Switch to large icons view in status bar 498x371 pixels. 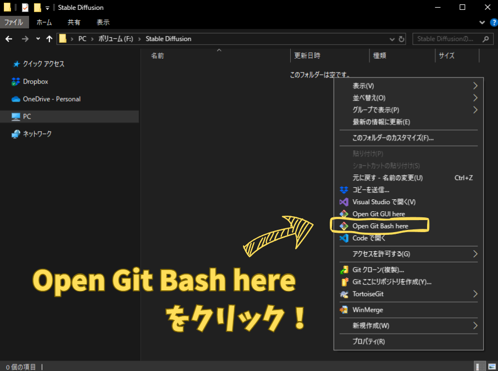click(x=491, y=366)
